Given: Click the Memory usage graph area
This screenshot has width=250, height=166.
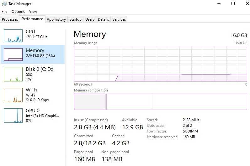Looking at the screenshot, I should (161, 64).
